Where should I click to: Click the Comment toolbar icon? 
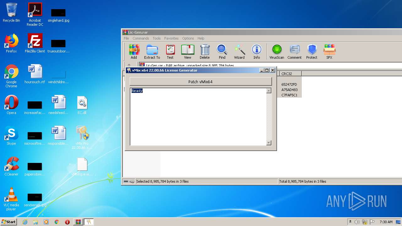click(x=294, y=52)
